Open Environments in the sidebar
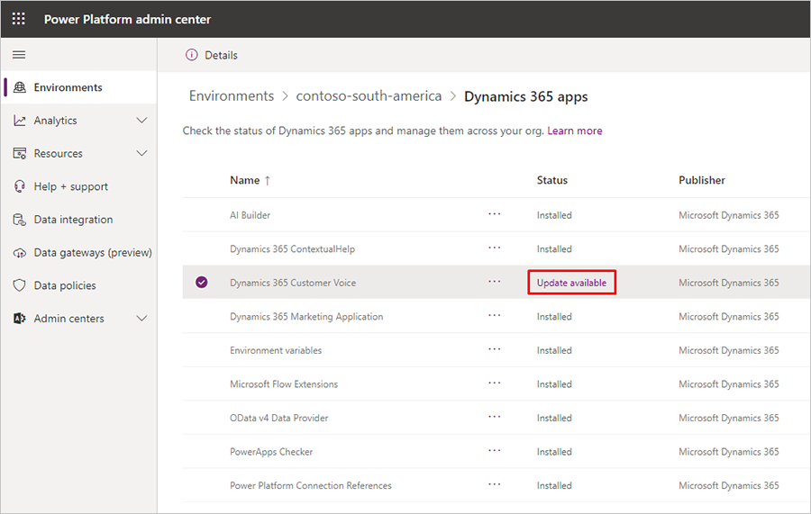Image resolution: width=811 pixels, height=514 pixels. [68, 87]
